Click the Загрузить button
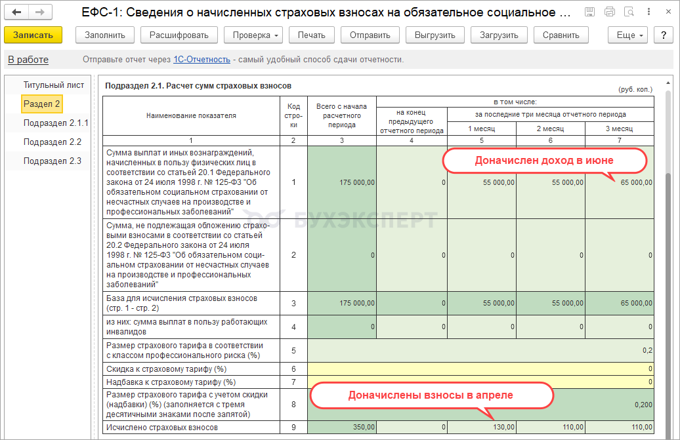 tap(499, 35)
